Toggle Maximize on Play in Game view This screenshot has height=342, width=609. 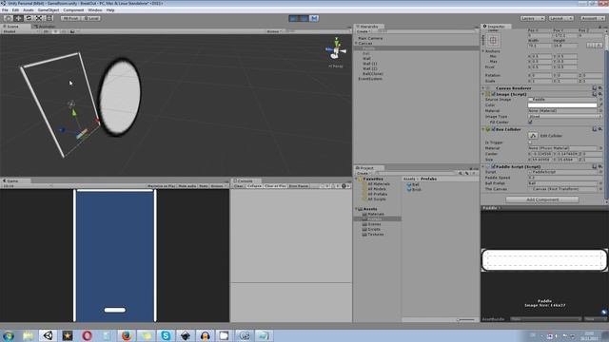161,186
